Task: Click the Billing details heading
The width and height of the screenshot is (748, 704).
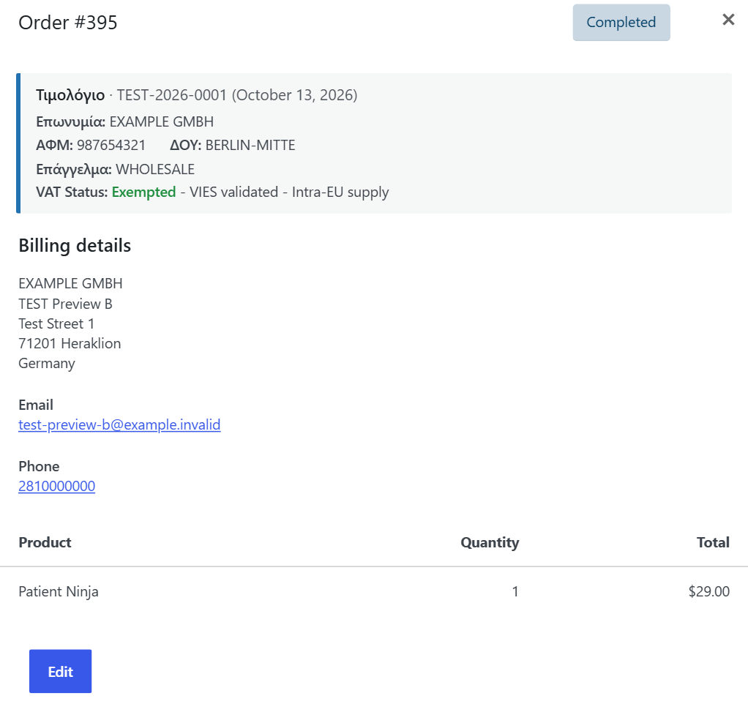Action: [75, 246]
